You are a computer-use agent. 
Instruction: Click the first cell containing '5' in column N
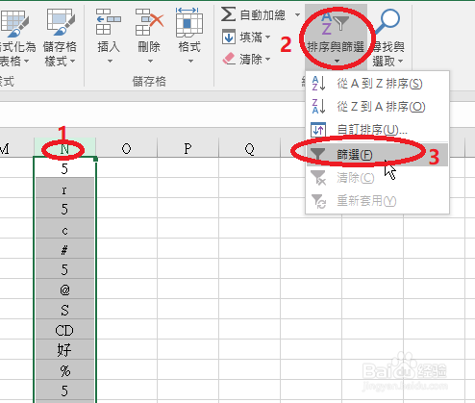(x=64, y=168)
